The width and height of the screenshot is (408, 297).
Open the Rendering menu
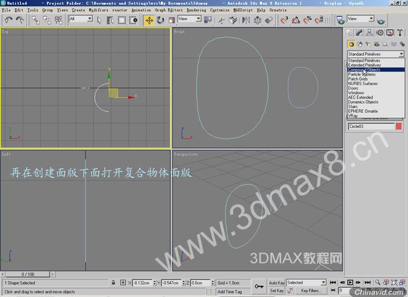coord(196,10)
